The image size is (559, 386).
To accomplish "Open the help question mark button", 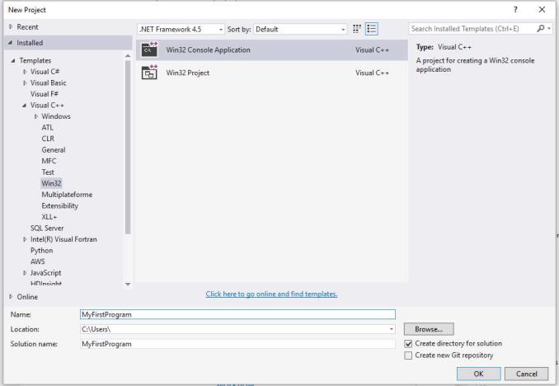I will 515,10.
